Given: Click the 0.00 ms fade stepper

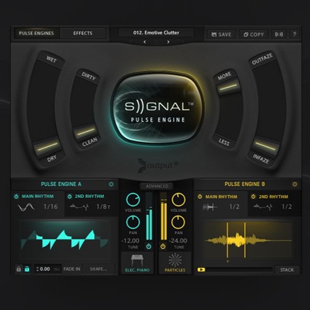Looking at the screenshot, I should pyautogui.click(x=48, y=269).
